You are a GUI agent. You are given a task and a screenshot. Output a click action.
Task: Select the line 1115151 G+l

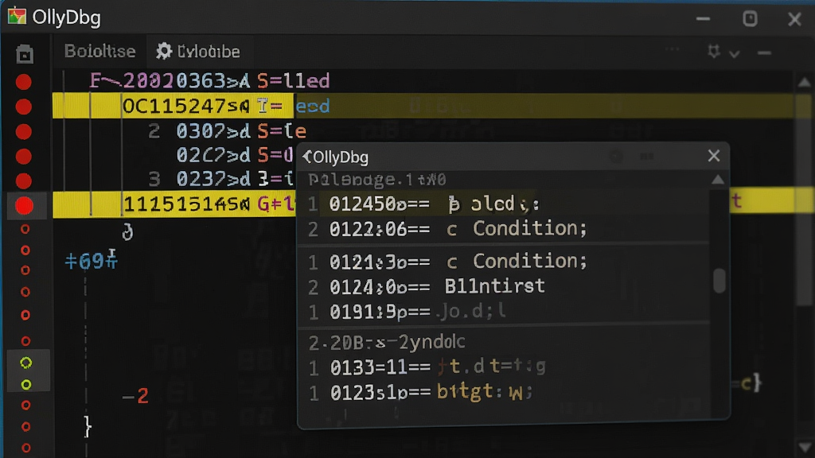[x=174, y=204]
